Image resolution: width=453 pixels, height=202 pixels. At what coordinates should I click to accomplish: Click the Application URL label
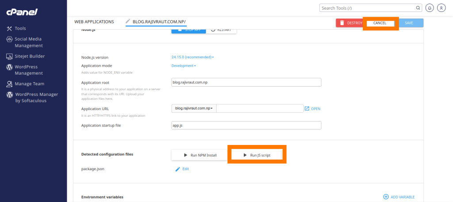click(95, 109)
